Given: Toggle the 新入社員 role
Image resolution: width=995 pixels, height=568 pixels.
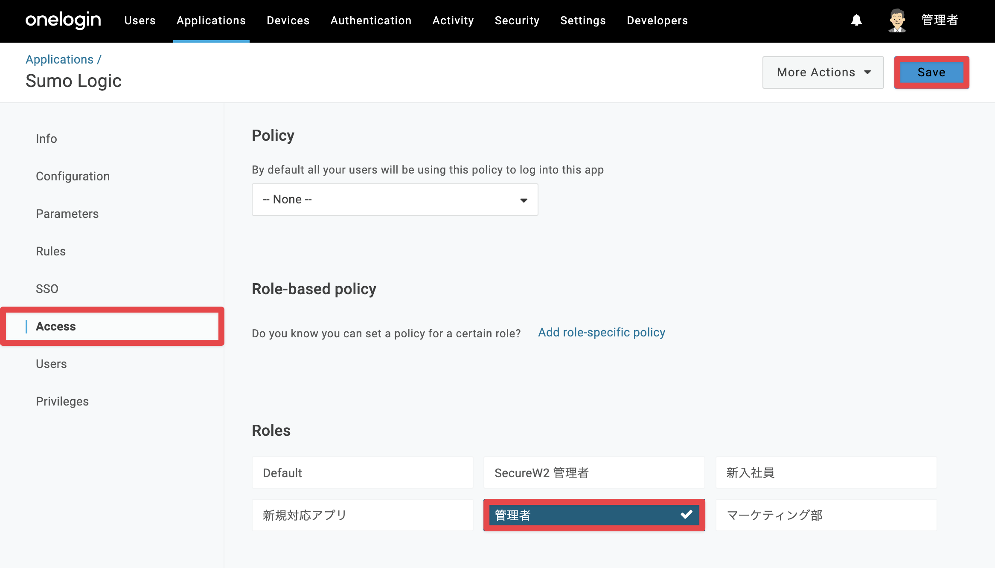Looking at the screenshot, I should pos(826,472).
